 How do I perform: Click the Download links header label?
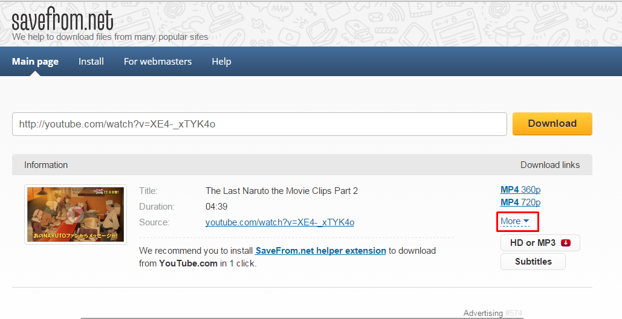550,165
